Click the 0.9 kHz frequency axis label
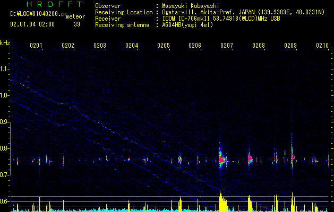334x212 pixels. (x=5, y=122)
